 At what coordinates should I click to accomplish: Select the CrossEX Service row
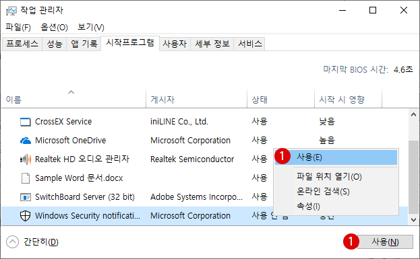205,122
